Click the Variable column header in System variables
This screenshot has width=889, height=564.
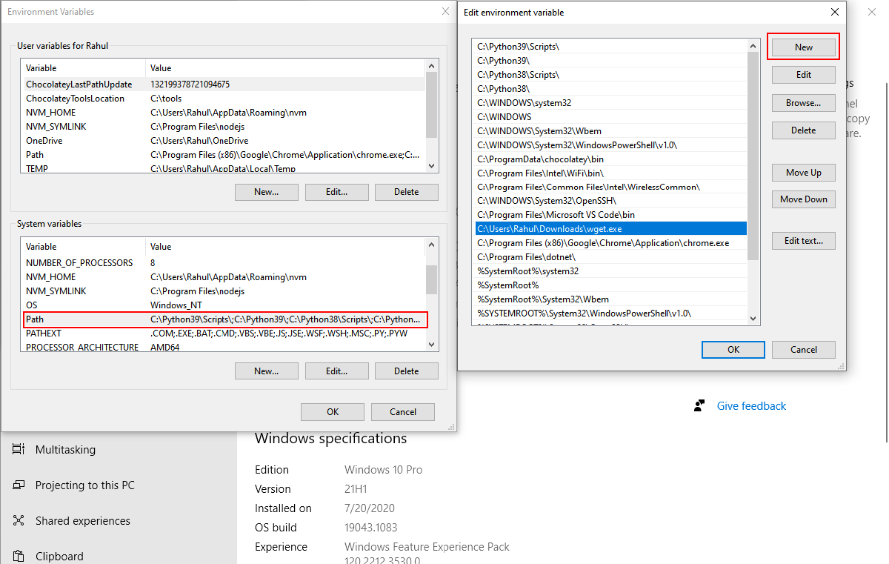point(83,247)
